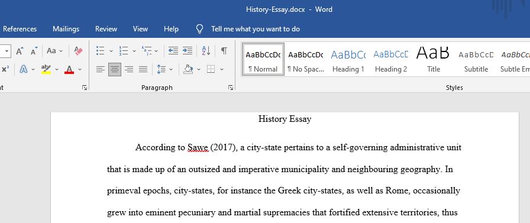The height and width of the screenshot is (223, 530).
Task: Apply the Heading 2 style
Action: pyautogui.click(x=391, y=59)
